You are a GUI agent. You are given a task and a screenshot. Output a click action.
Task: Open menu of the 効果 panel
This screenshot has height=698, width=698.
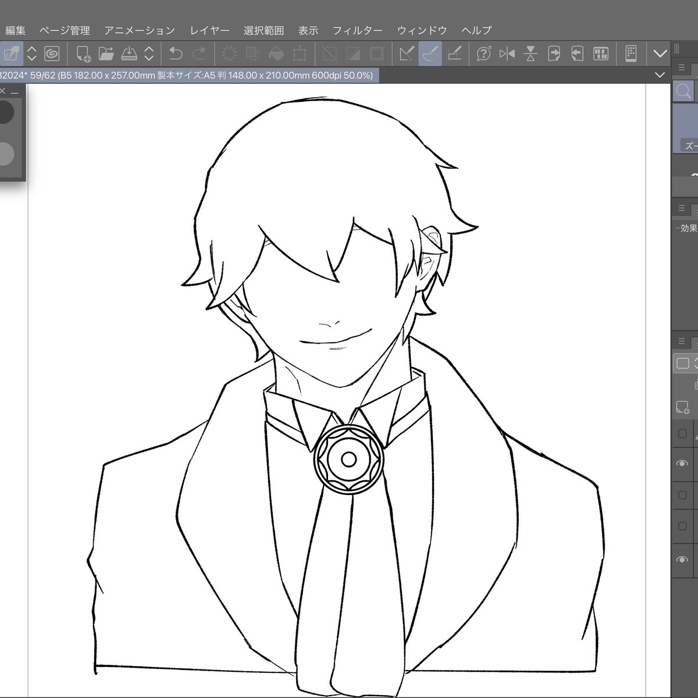[x=682, y=208]
